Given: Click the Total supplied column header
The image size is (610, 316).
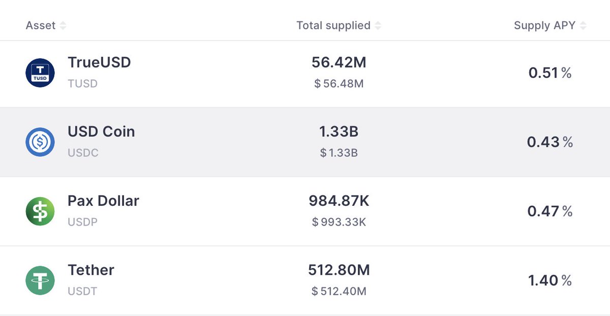Looking at the screenshot, I should (x=333, y=25).
